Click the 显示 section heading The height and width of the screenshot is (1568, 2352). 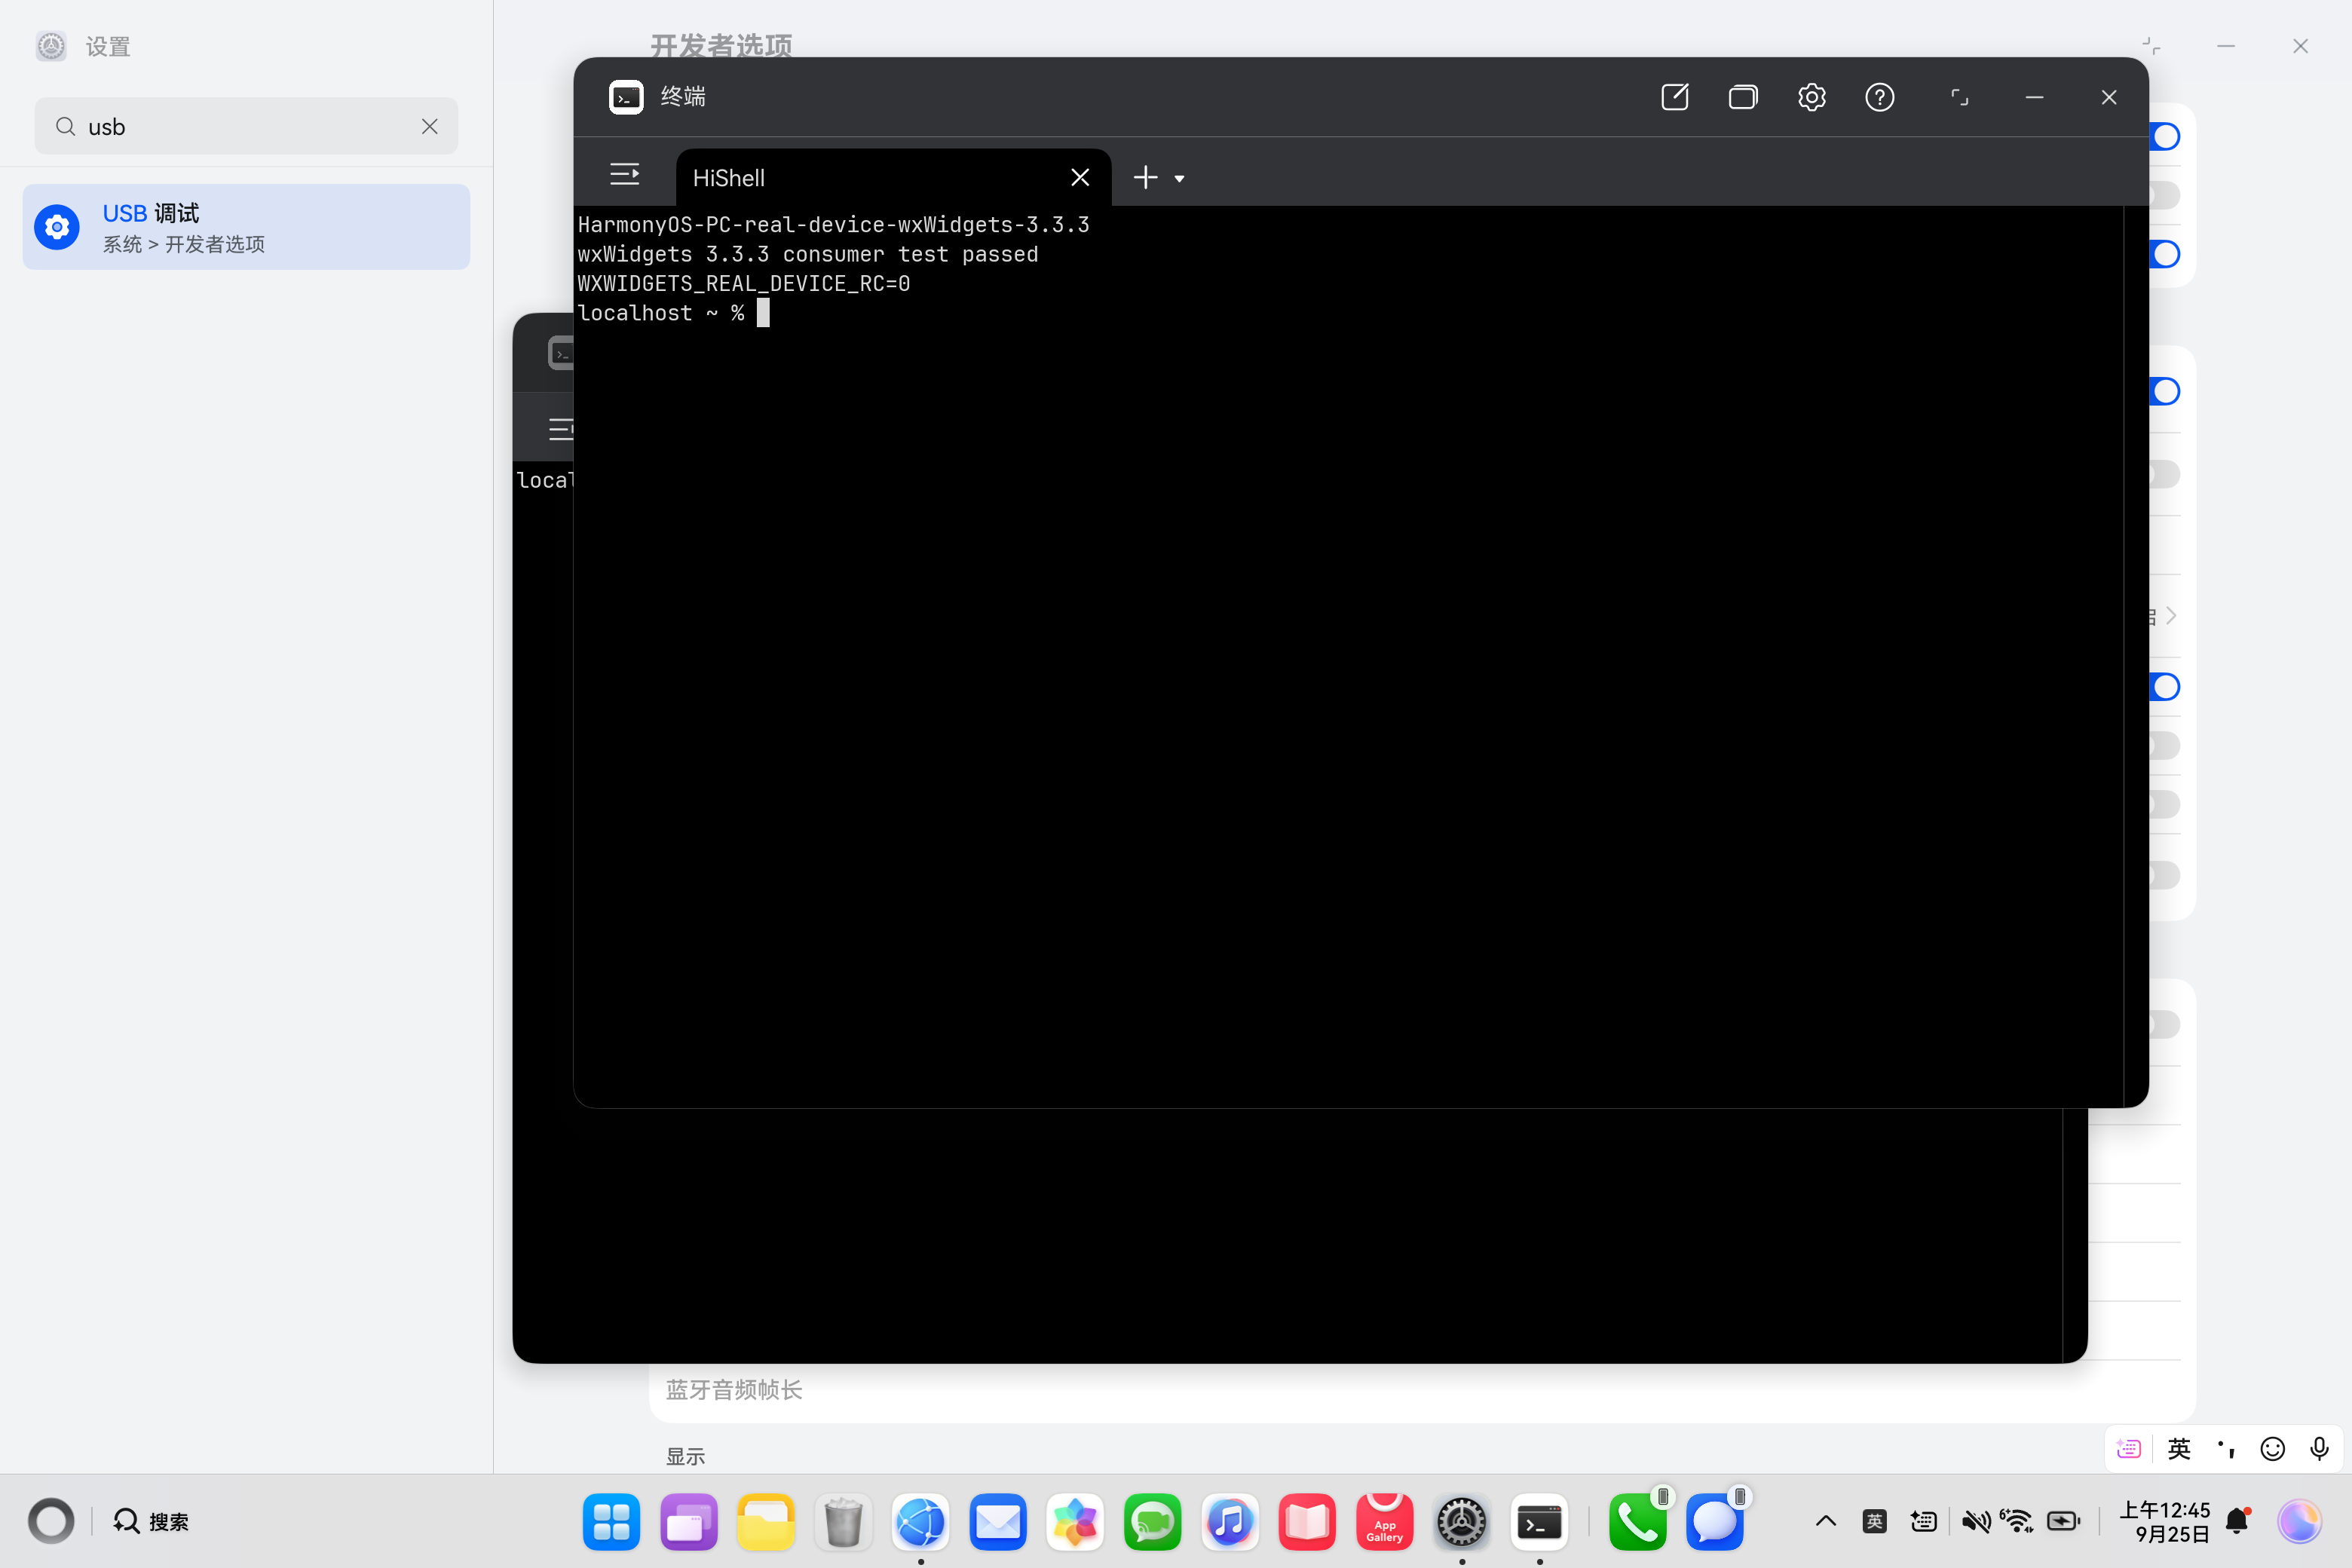pyautogui.click(x=686, y=1457)
